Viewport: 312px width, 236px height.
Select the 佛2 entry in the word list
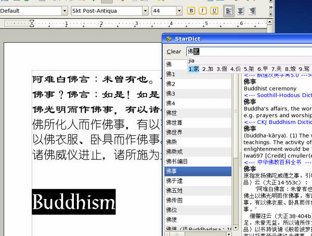tap(198, 84)
